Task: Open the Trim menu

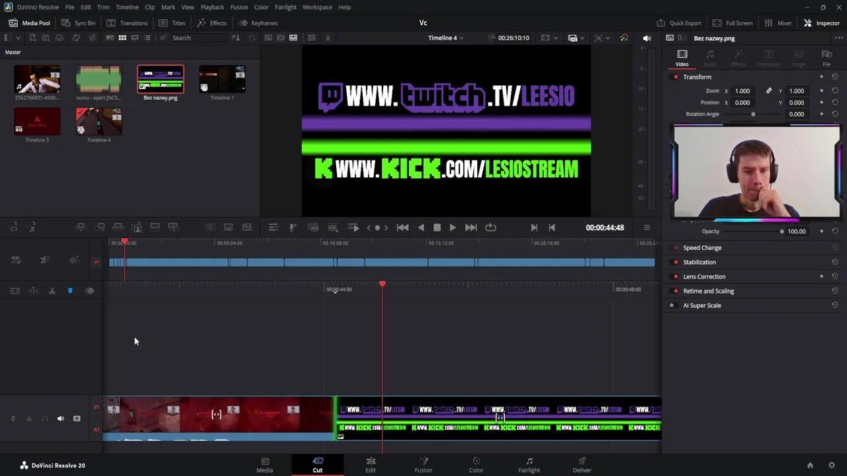Action: (x=103, y=7)
